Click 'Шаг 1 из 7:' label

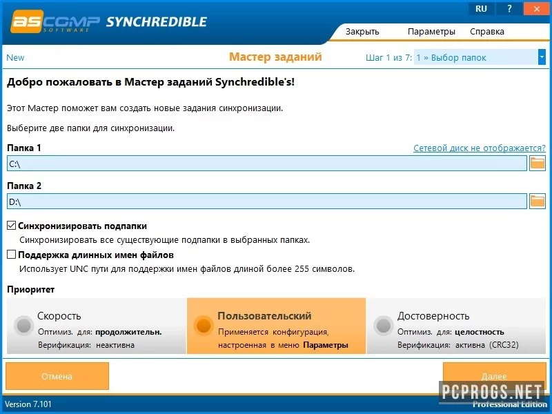(x=388, y=57)
